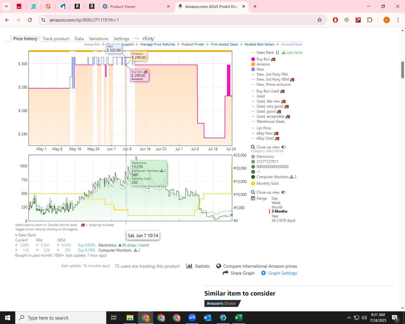Toggle List Price series
Screen dimensions: 405x324
[x=264, y=128]
